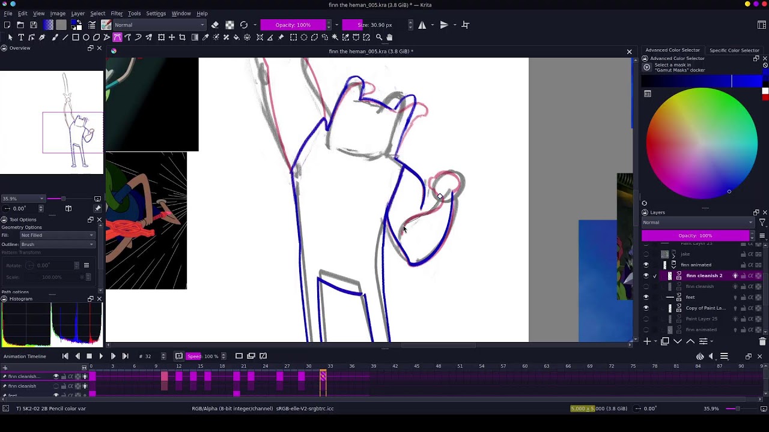Move the layer down in the stack
Image resolution: width=769 pixels, height=432 pixels.
point(678,341)
